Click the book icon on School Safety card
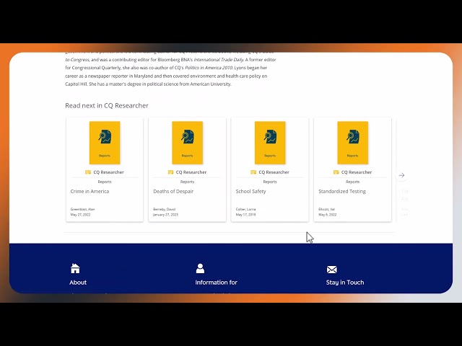Viewport: 462px width, 346px height. (x=253, y=172)
